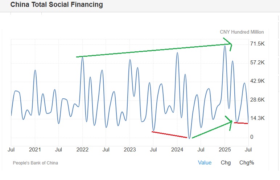Switch to the Value tab
This screenshot has height=180, width=280.
click(205, 163)
